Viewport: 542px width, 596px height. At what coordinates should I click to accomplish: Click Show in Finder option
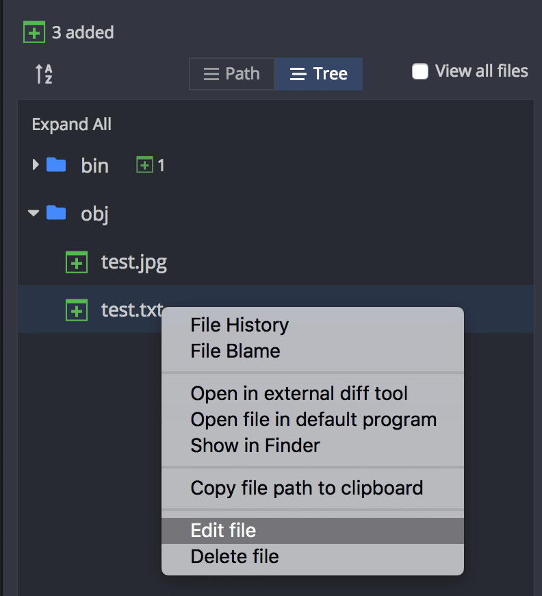point(255,445)
